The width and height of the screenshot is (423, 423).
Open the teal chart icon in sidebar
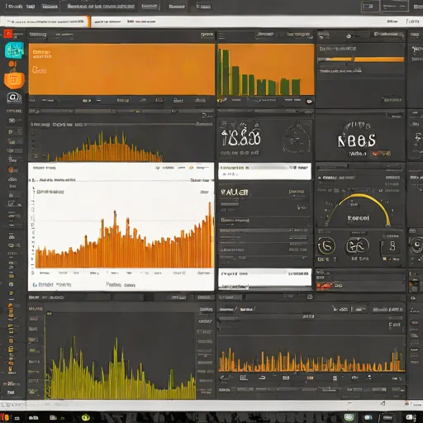point(14,50)
